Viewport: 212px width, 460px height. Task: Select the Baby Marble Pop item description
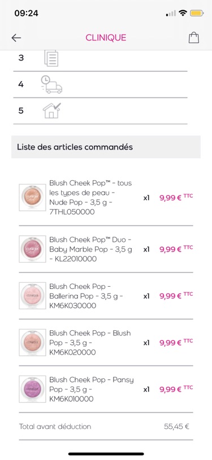click(x=90, y=249)
